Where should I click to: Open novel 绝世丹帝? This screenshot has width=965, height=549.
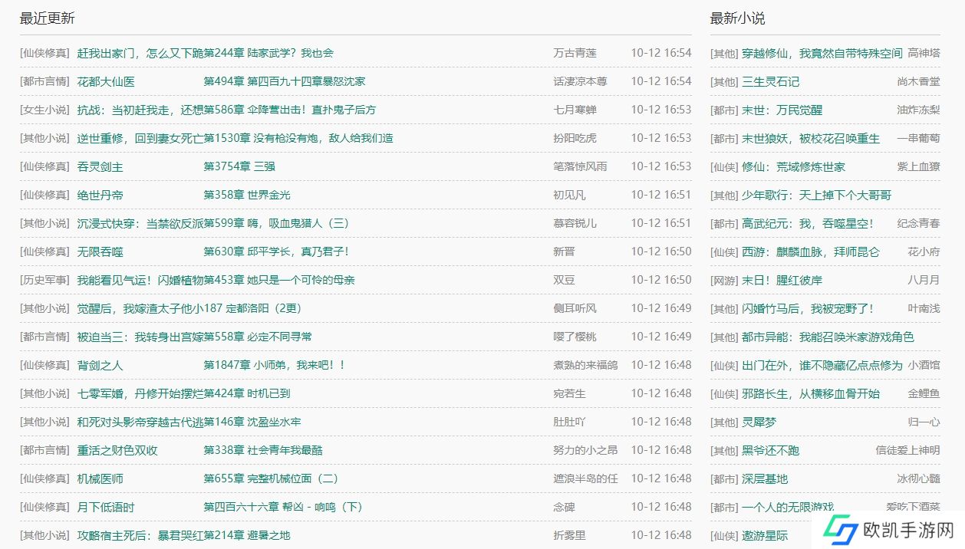100,195
